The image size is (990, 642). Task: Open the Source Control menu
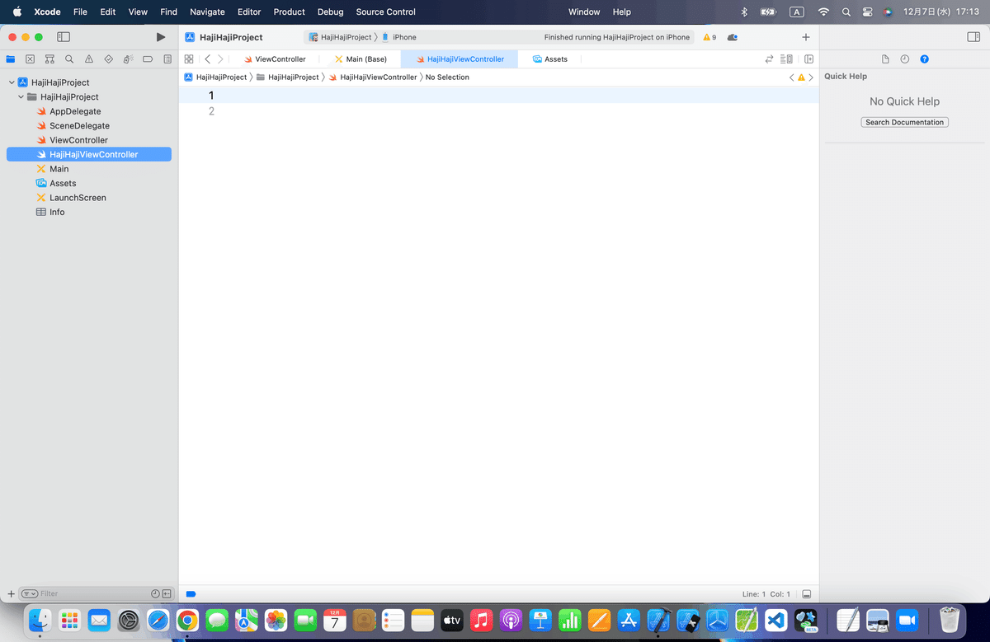pyautogui.click(x=385, y=12)
